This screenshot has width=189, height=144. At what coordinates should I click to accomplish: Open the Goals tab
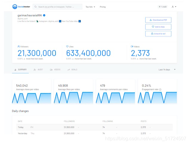pos(72,70)
